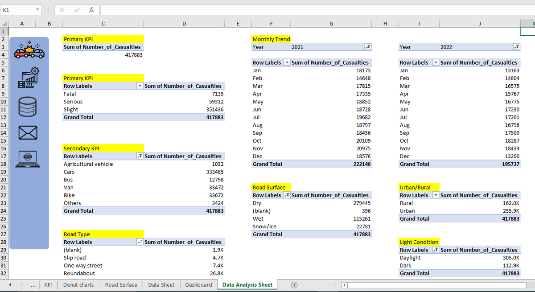Open Secondary KPI Row Labels filter dropdown

[140, 156]
